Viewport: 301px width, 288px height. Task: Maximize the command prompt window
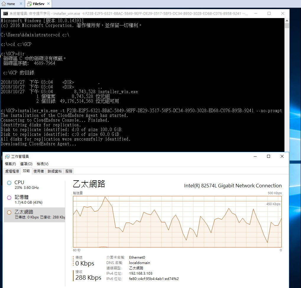tap(269, 13)
